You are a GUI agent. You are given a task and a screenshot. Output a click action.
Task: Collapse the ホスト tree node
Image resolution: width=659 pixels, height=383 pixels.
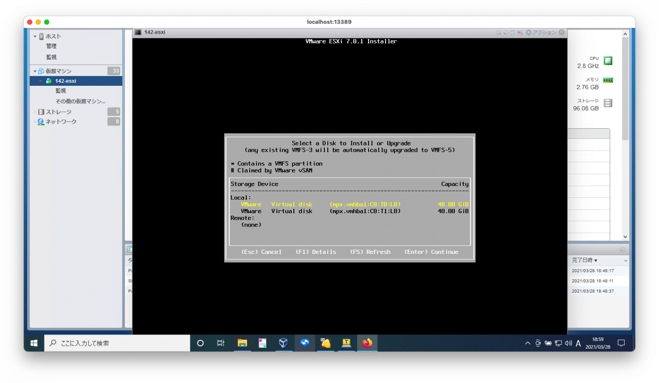(35, 36)
